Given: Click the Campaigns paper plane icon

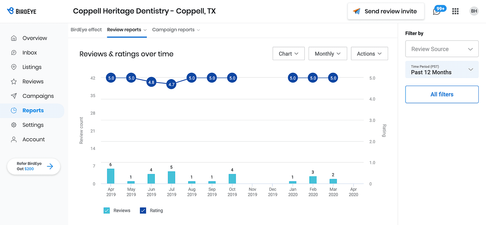Looking at the screenshot, I should tap(14, 96).
